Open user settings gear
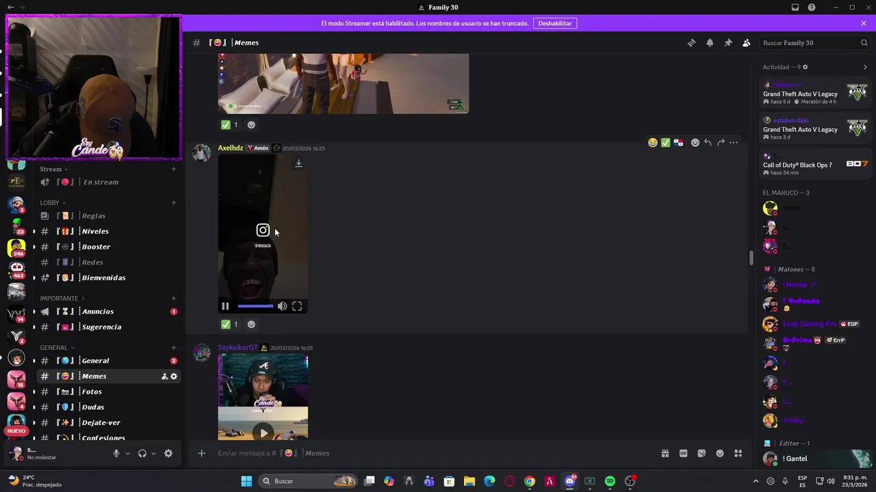876x492 pixels. click(168, 453)
